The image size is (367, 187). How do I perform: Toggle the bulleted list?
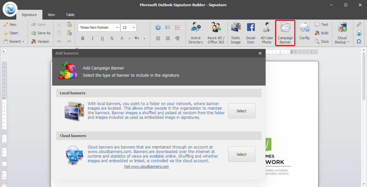tap(168, 27)
